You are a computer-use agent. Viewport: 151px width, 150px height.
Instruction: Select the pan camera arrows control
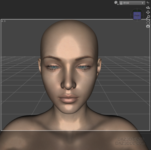click(x=148, y=12)
